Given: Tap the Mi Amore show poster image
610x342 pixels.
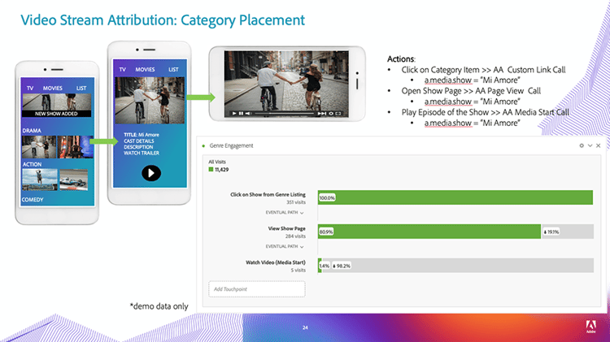Looking at the screenshot, I should click(150, 100).
